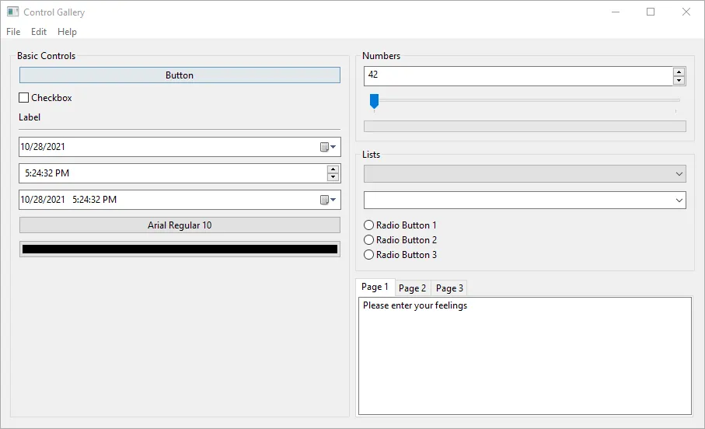Decrement the 5:24:32 PM time with down arrow
The height and width of the screenshot is (429, 705).
pos(333,177)
